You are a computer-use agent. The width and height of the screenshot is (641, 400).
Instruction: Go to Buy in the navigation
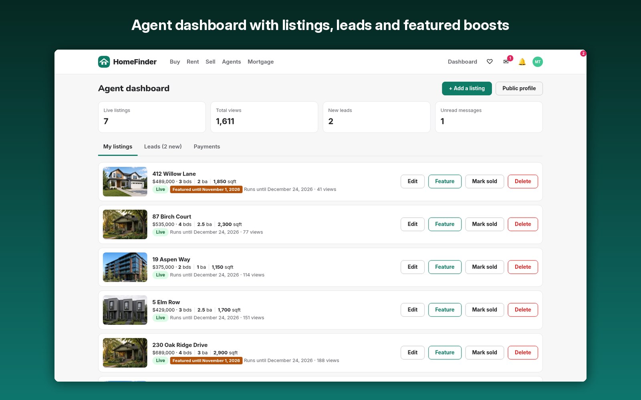coord(175,62)
